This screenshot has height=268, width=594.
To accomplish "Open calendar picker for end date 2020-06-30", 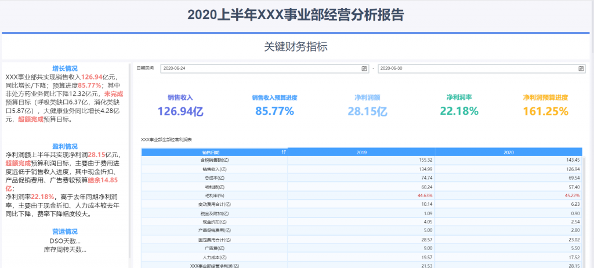I will [x=581, y=68].
